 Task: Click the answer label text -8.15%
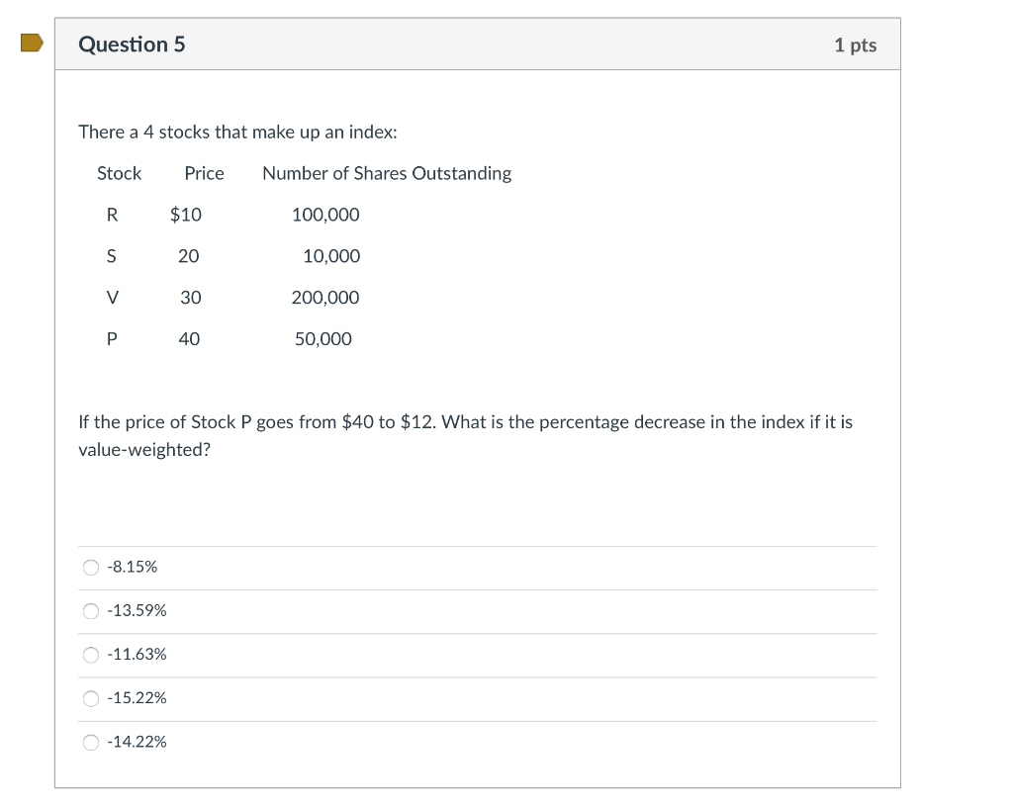[x=131, y=566]
